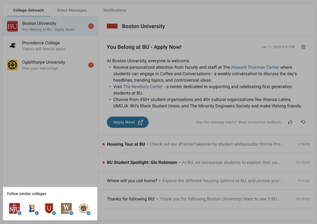The image size is (317, 224).
Task: Click the 11/1/22 message date
Action: tap(303, 181)
